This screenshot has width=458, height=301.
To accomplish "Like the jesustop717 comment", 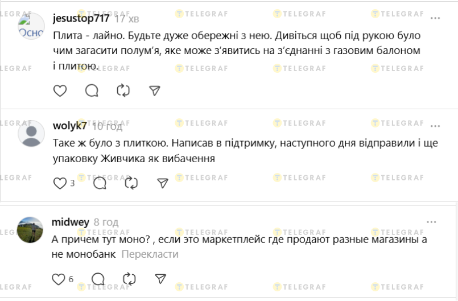I will click(x=60, y=90).
